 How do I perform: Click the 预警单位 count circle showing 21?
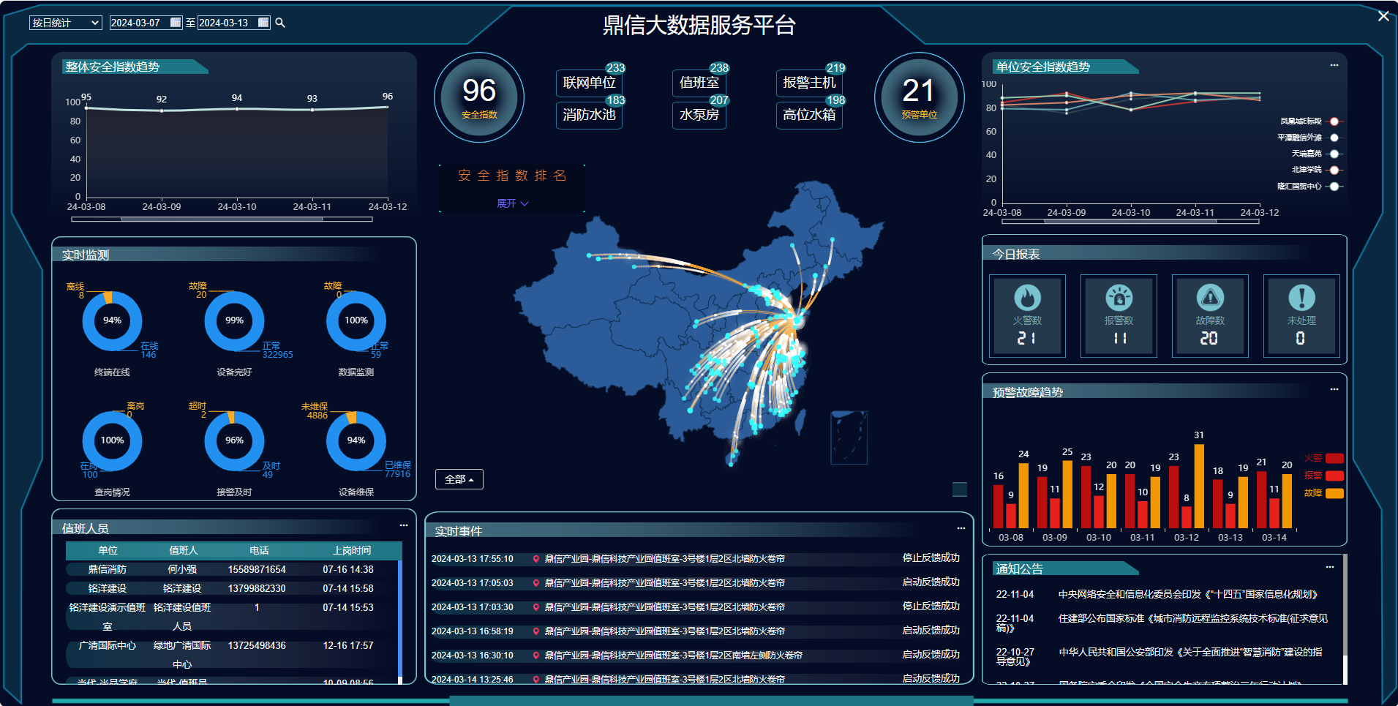[919, 97]
